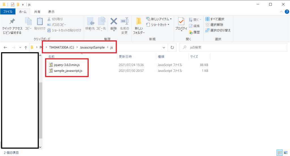290x156 pixels.
Task: Open the address bar history dropdown
Action: point(164,48)
